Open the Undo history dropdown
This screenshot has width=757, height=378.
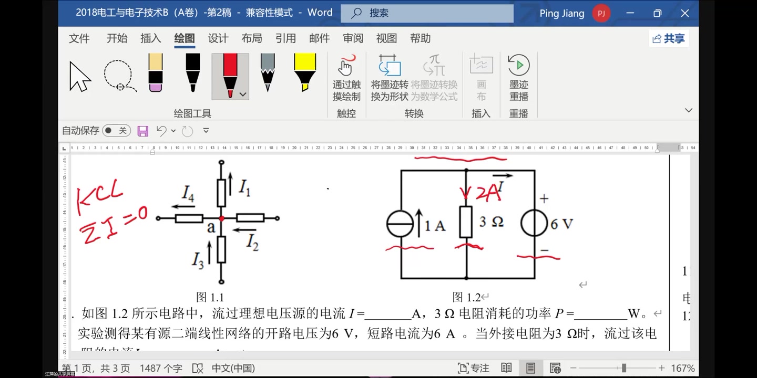pos(173,131)
